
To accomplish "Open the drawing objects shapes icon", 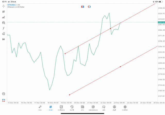I will 4,34.
